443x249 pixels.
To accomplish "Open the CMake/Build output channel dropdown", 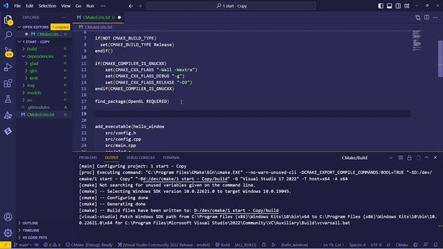I will [x=368, y=158].
